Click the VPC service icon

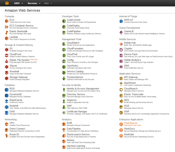[x=7, y=124]
